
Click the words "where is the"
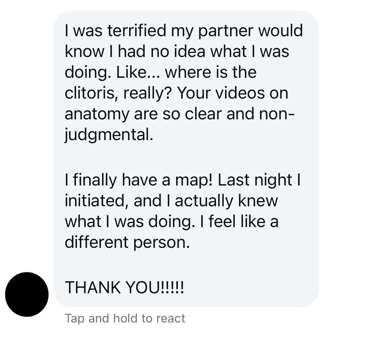pyautogui.click(x=211, y=72)
